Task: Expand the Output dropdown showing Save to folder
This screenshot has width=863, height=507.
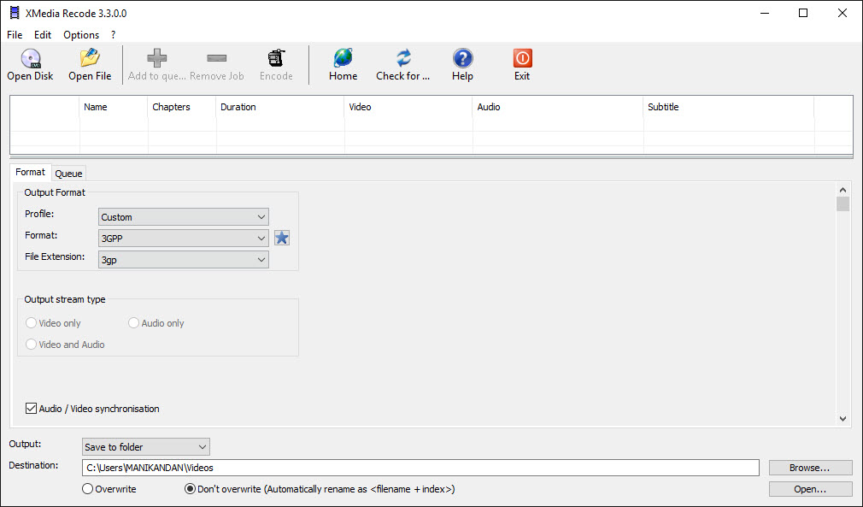Action: [x=146, y=447]
